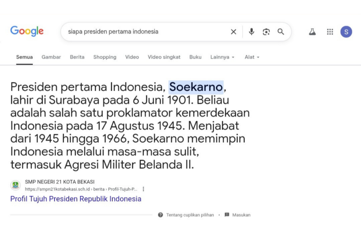Expand the Alat tools dropdown
This screenshot has height=241, width=361.
[x=252, y=57]
